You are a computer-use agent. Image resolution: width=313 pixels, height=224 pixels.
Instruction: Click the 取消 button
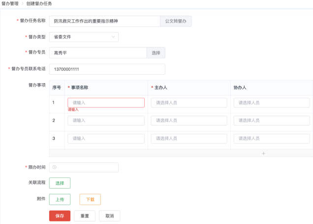click(109, 216)
